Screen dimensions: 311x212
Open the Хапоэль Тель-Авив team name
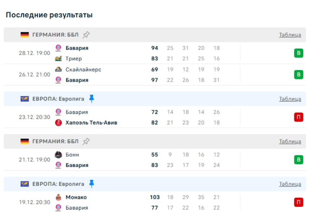pyautogui.click(x=91, y=122)
